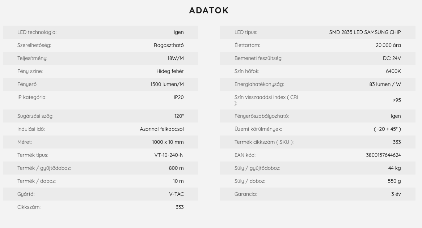
Task: Select the Hideg fehér light color value
Action: pyautogui.click(x=170, y=71)
